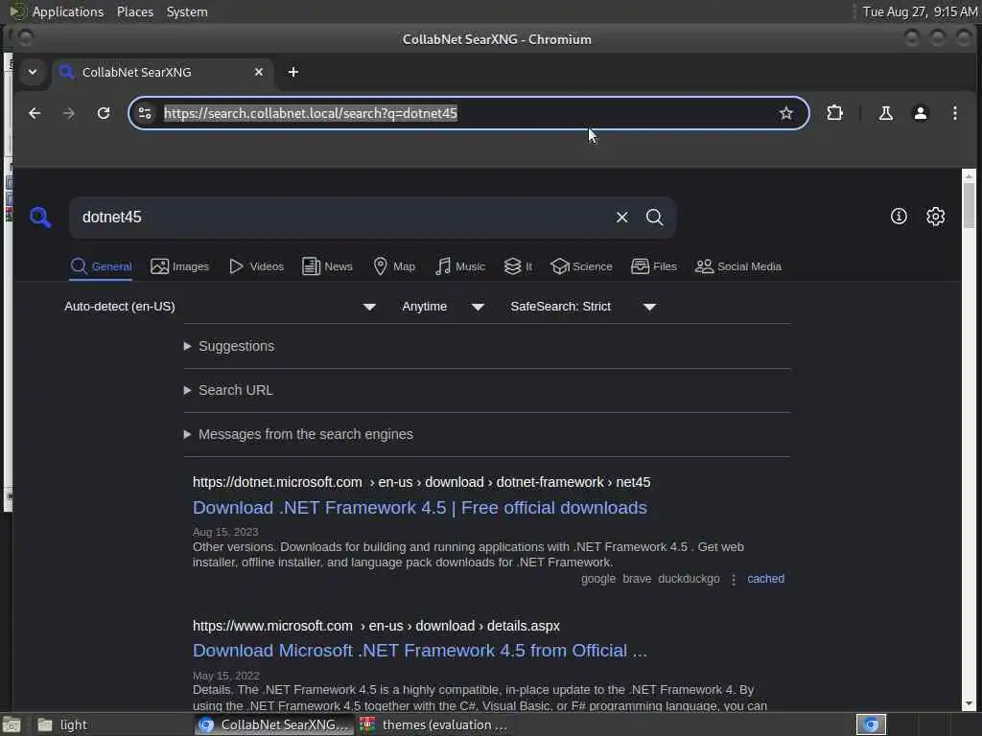
Task: Click the SearXNG magnifier logo beside search box
Action: 40,218
